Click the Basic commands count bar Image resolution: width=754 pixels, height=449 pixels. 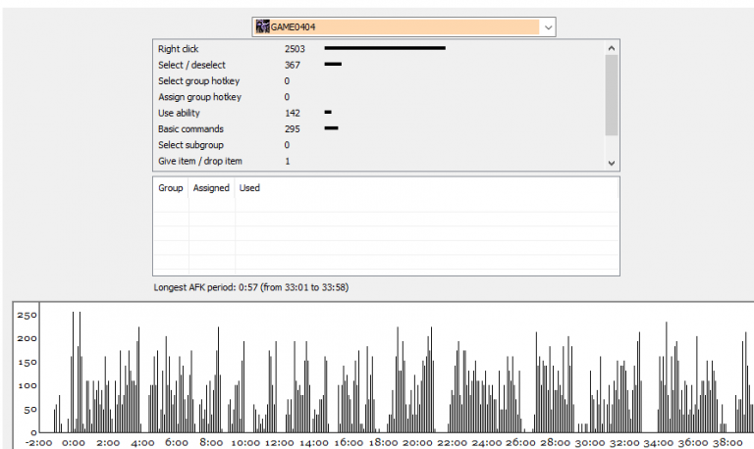pyautogui.click(x=331, y=128)
